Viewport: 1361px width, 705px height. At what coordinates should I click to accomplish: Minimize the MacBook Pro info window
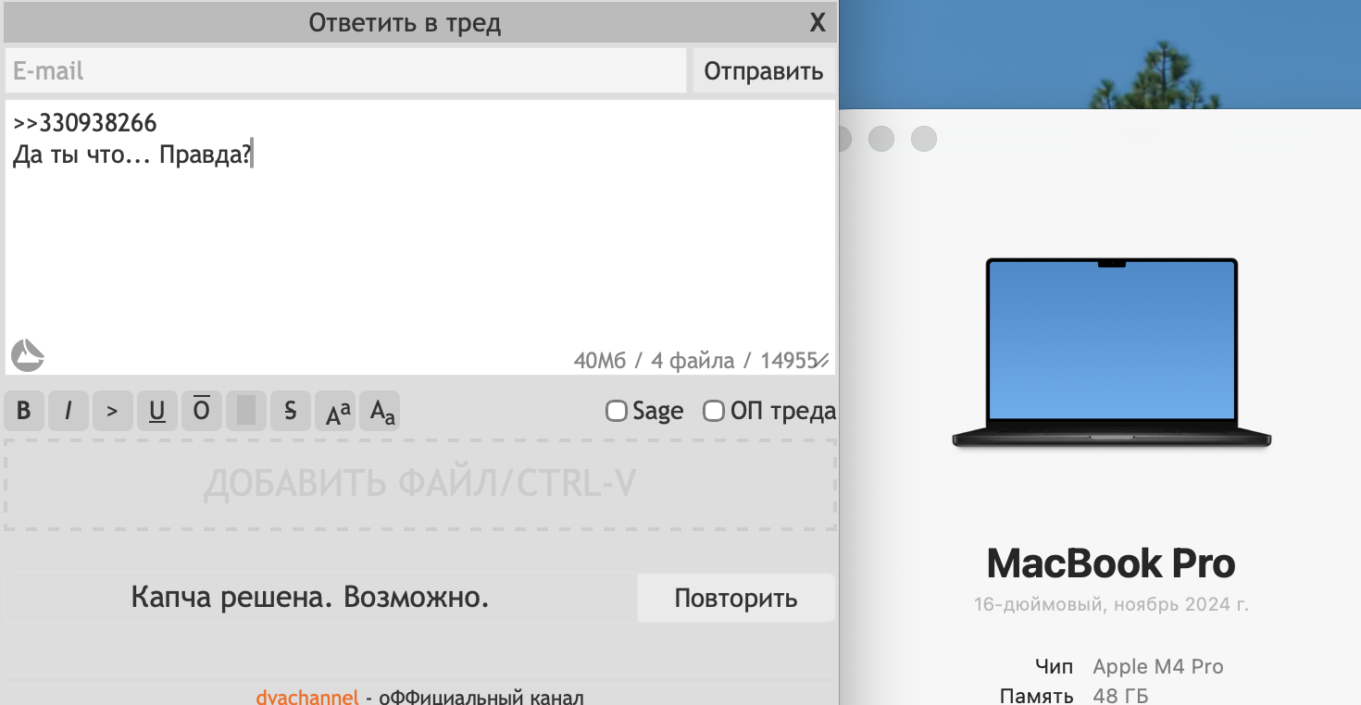881,140
